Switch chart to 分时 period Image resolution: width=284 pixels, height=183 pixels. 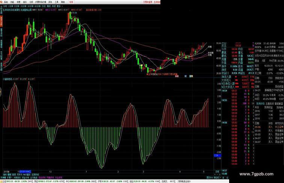click(5, 6)
